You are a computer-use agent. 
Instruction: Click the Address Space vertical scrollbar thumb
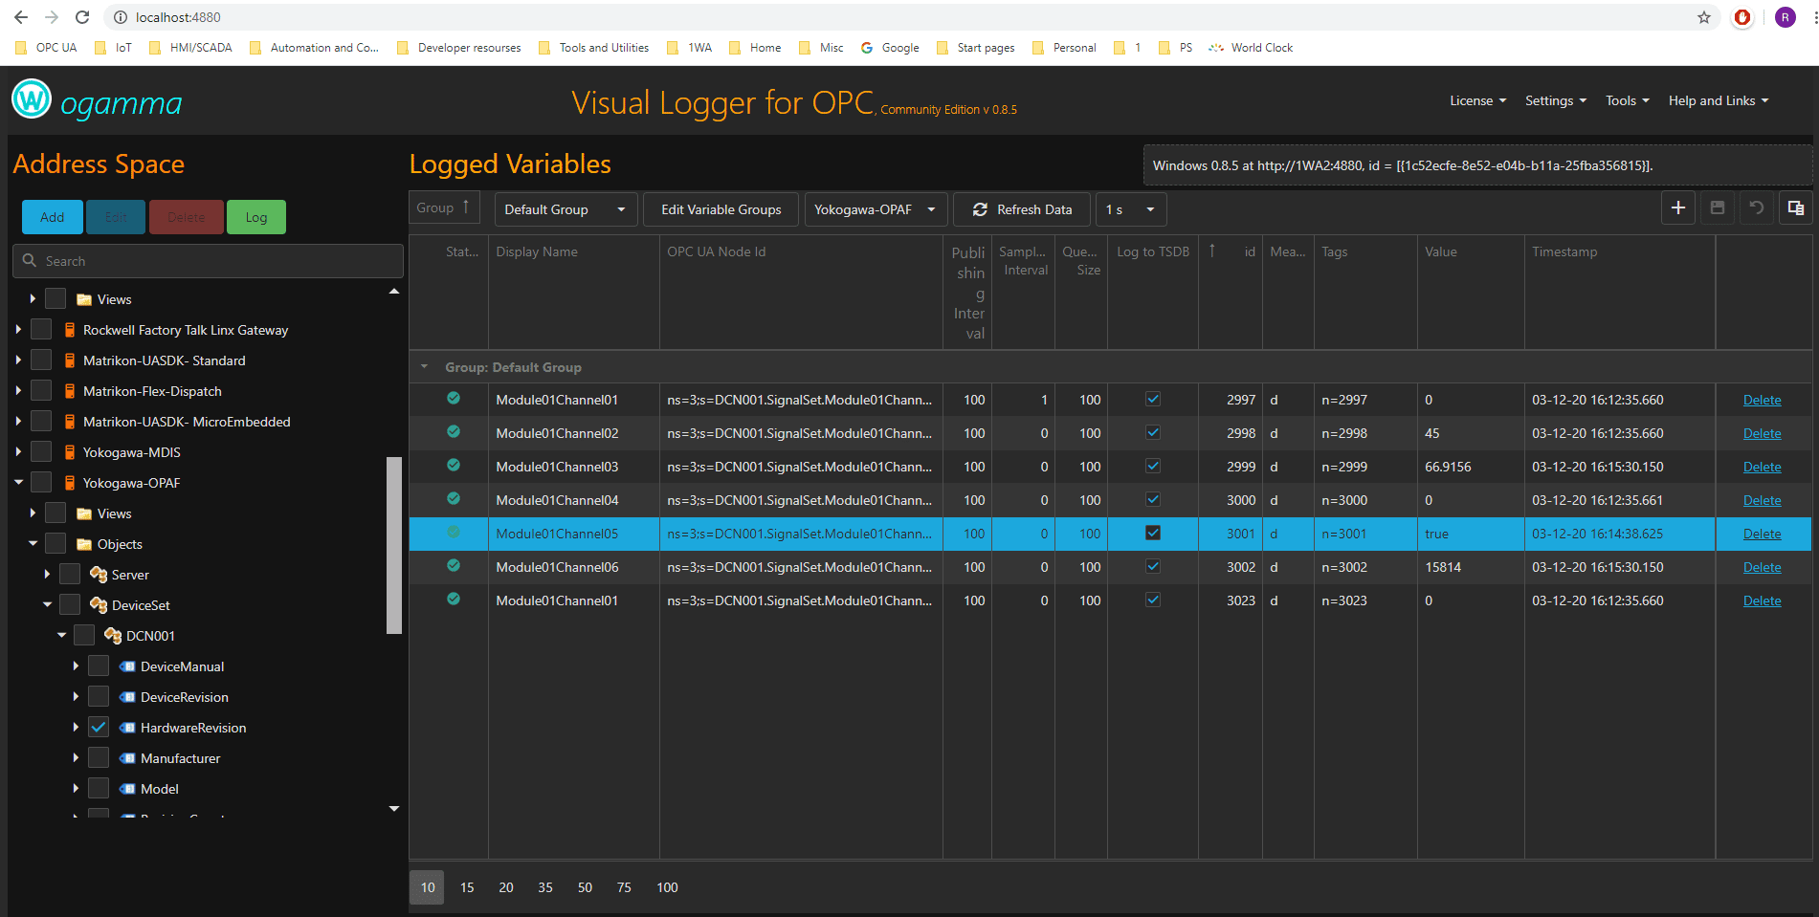click(x=394, y=545)
